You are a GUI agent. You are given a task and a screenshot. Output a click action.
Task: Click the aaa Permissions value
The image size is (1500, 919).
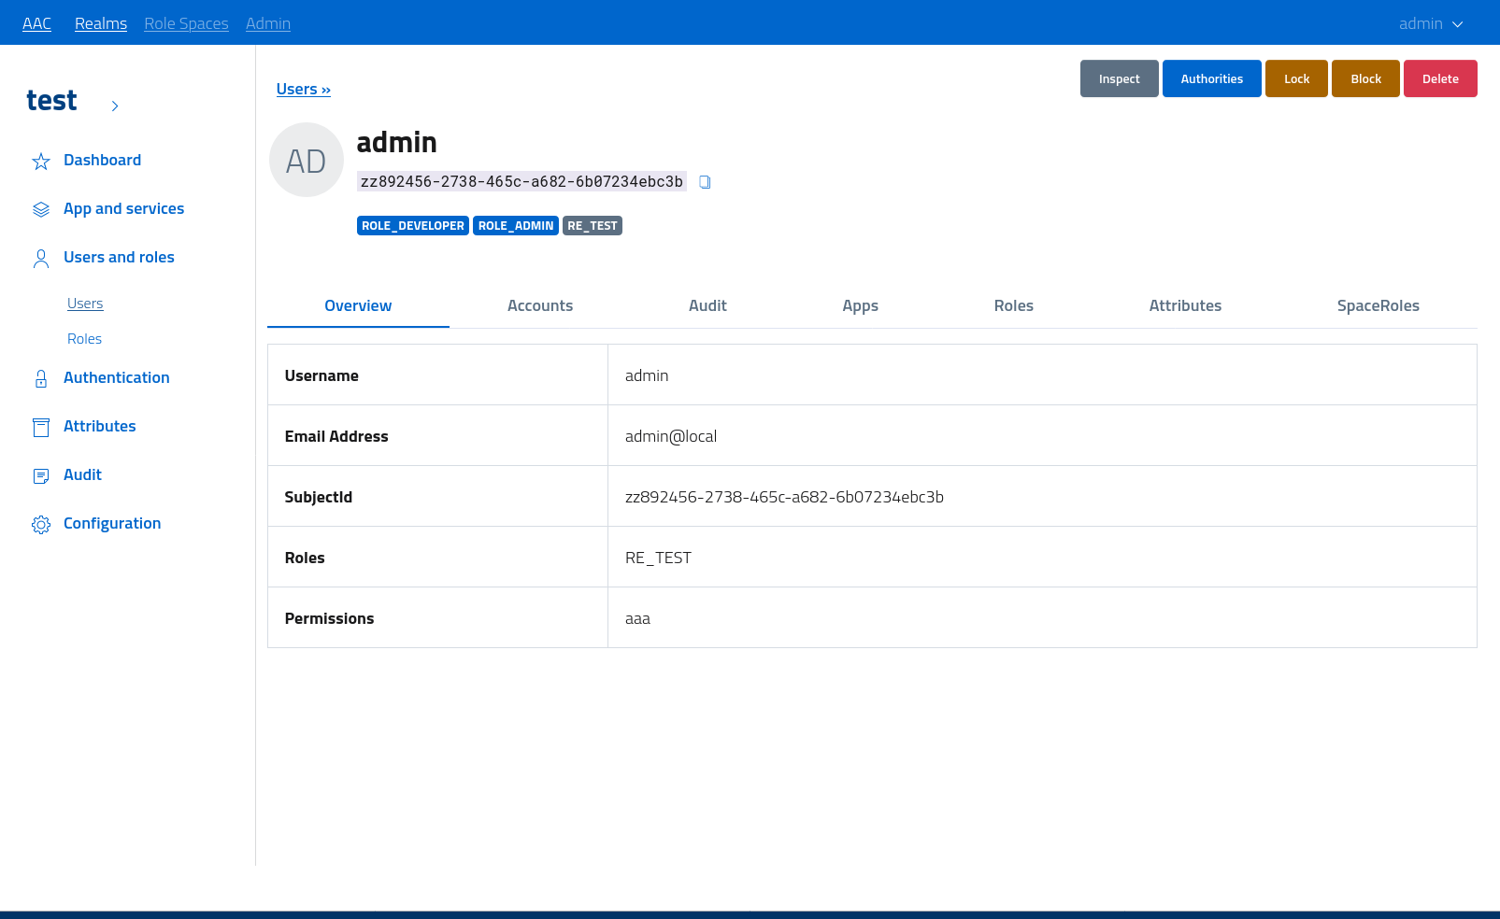[x=637, y=618]
